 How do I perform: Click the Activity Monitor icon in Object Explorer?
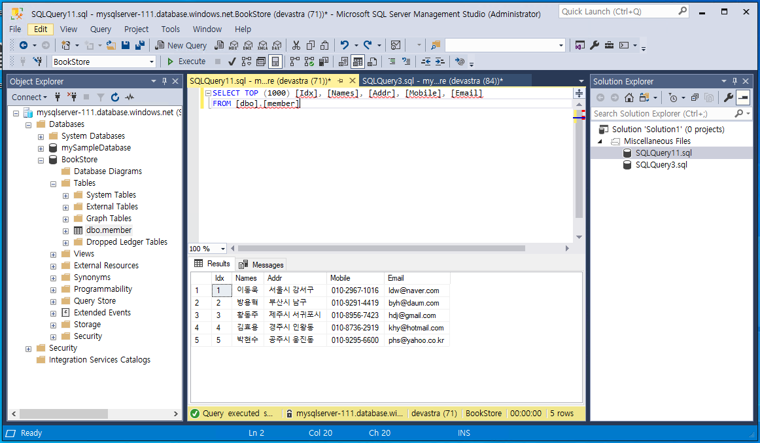click(130, 97)
